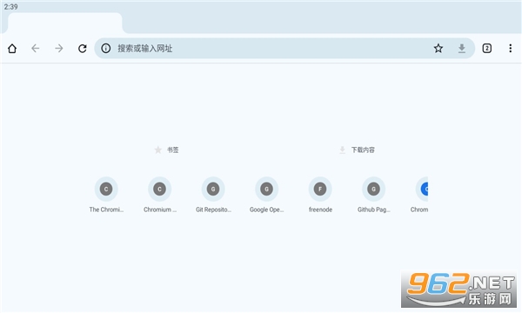Open the 下载内容 downloads shortcut
Image resolution: width=522 pixels, height=313 pixels.
pyautogui.click(x=357, y=150)
